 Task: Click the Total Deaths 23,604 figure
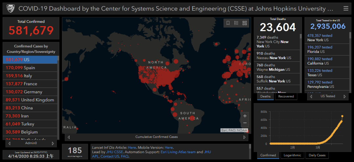(x=278, y=27)
